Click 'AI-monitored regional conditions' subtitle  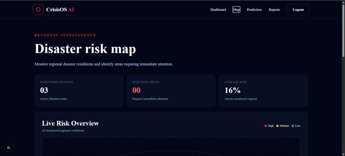point(63,130)
